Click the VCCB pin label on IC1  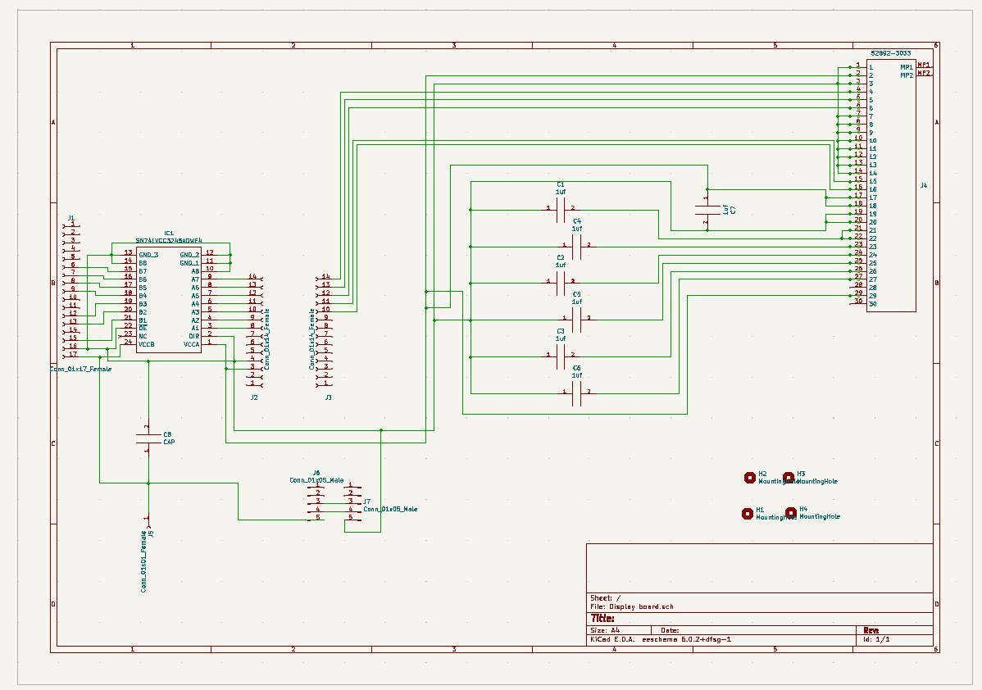click(x=147, y=344)
